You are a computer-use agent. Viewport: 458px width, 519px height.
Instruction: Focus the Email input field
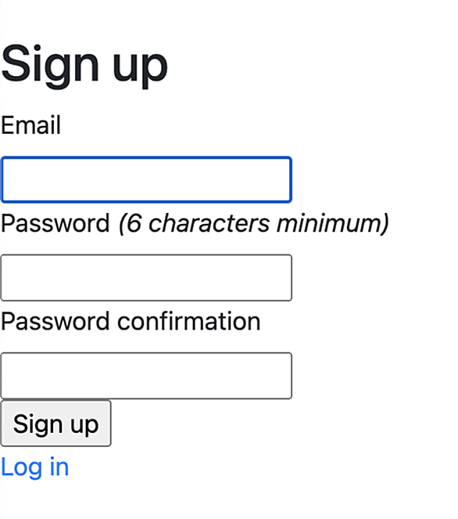(x=146, y=180)
